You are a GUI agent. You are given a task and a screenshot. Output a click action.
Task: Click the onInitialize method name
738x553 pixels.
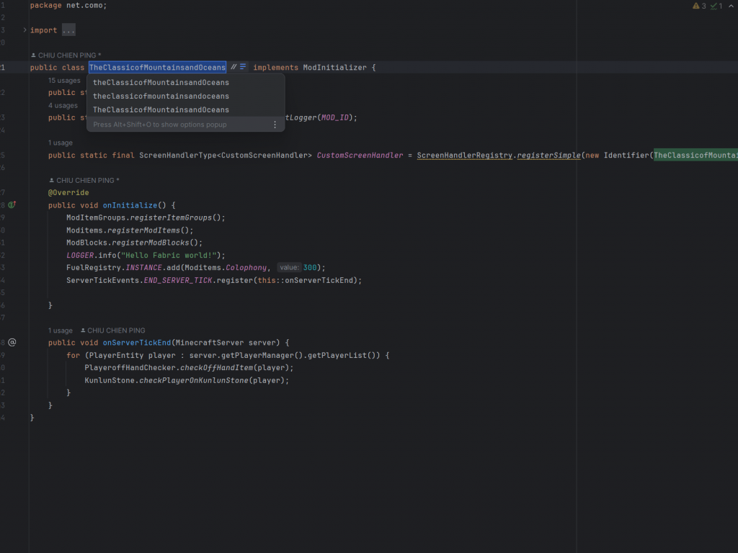(130, 205)
